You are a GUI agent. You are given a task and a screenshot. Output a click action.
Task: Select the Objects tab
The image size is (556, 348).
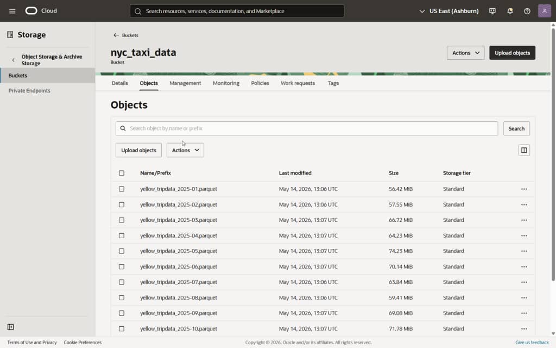(149, 83)
